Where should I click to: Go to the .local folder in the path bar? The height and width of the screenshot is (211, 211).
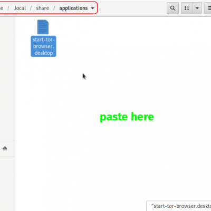(20, 8)
